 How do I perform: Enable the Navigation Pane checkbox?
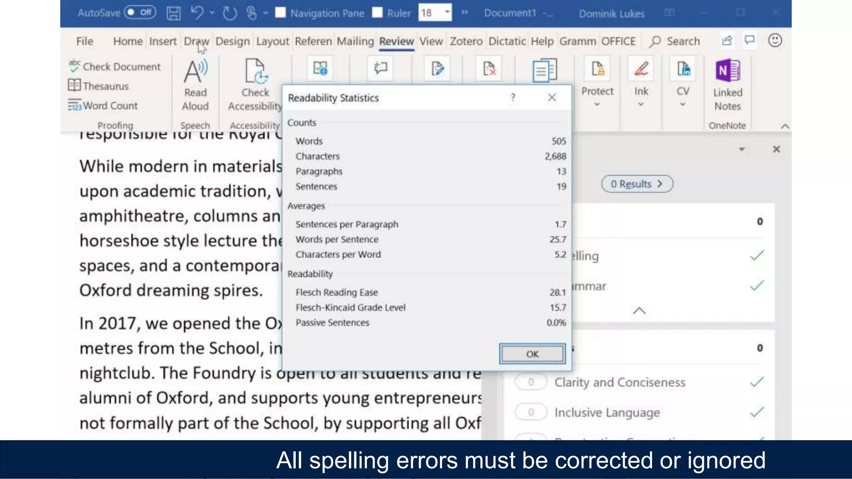point(281,13)
